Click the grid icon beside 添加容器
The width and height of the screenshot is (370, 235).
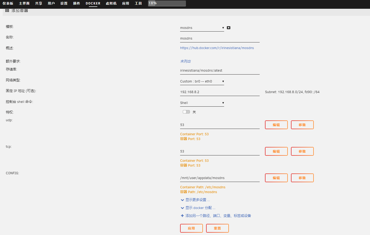tap(7, 11)
